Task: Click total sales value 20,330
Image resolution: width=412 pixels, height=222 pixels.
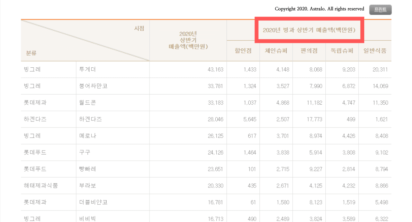Action: (x=215, y=185)
